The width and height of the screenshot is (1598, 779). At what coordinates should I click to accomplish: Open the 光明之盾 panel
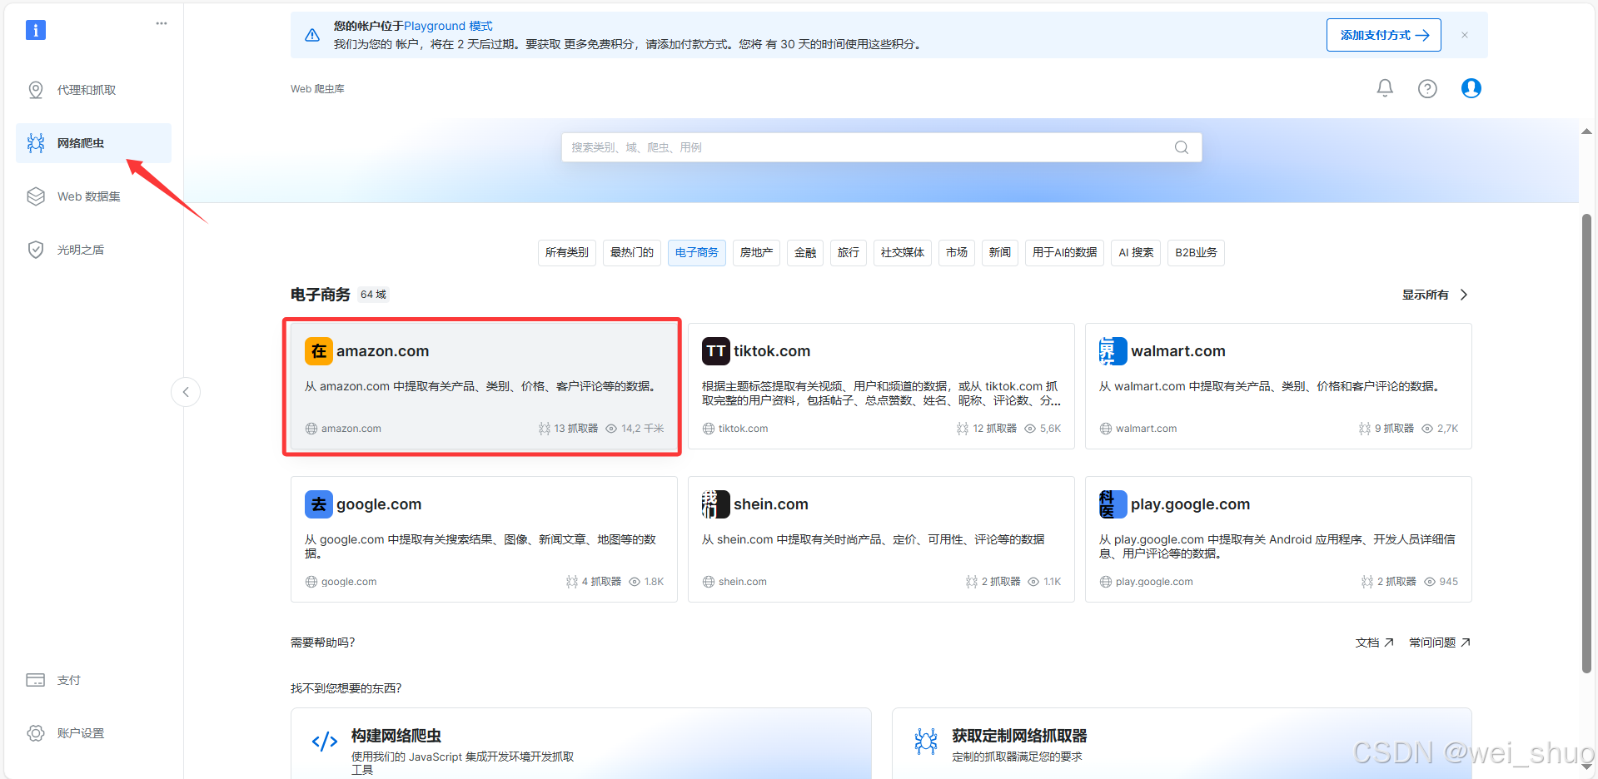(80, 249)
